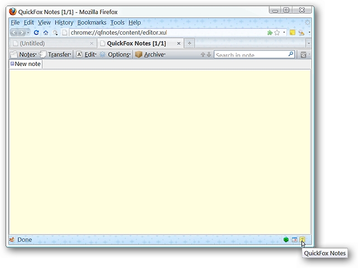
Task: Find previous match with up arrow
Action: pyautogui.click(x=202, y=55)
